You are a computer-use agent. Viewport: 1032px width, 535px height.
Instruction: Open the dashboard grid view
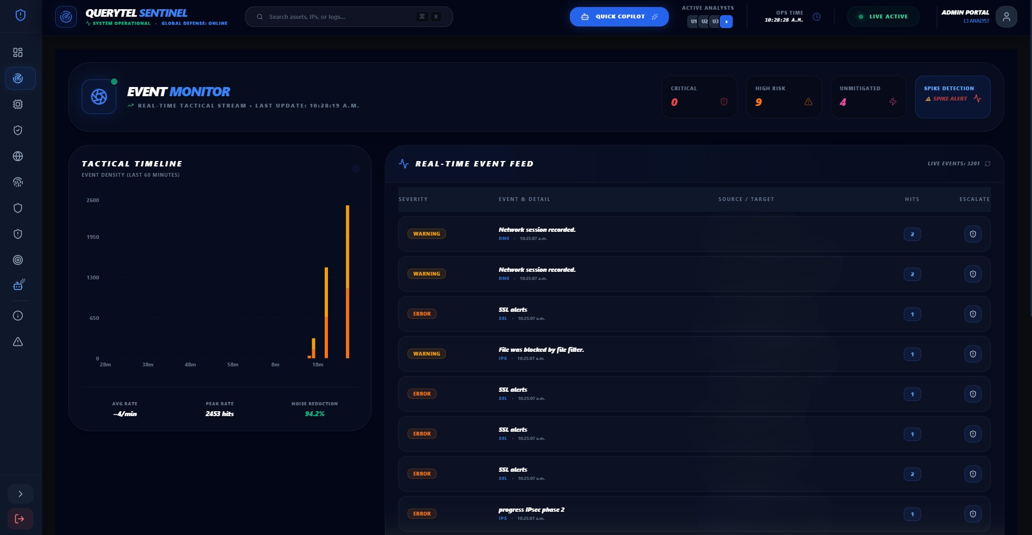click(x=18, y=52)
